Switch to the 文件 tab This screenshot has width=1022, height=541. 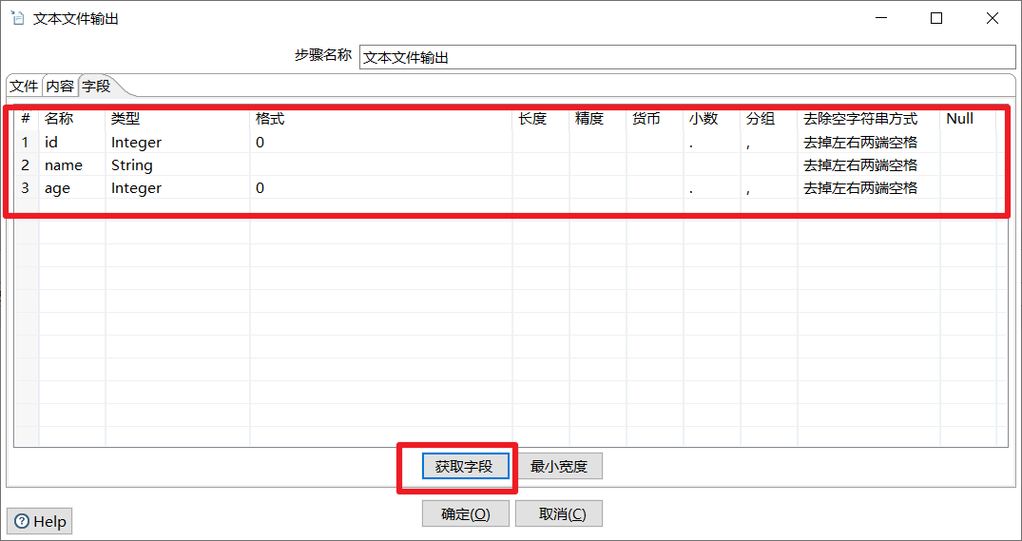point(24,86)
